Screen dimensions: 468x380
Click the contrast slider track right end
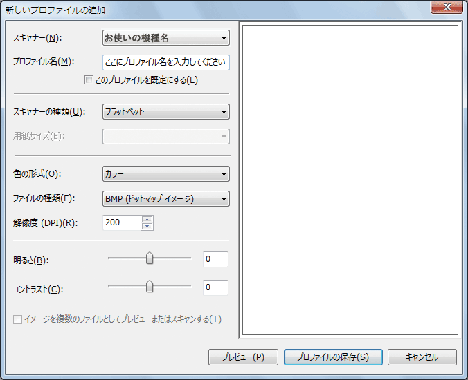pos(188,286)
